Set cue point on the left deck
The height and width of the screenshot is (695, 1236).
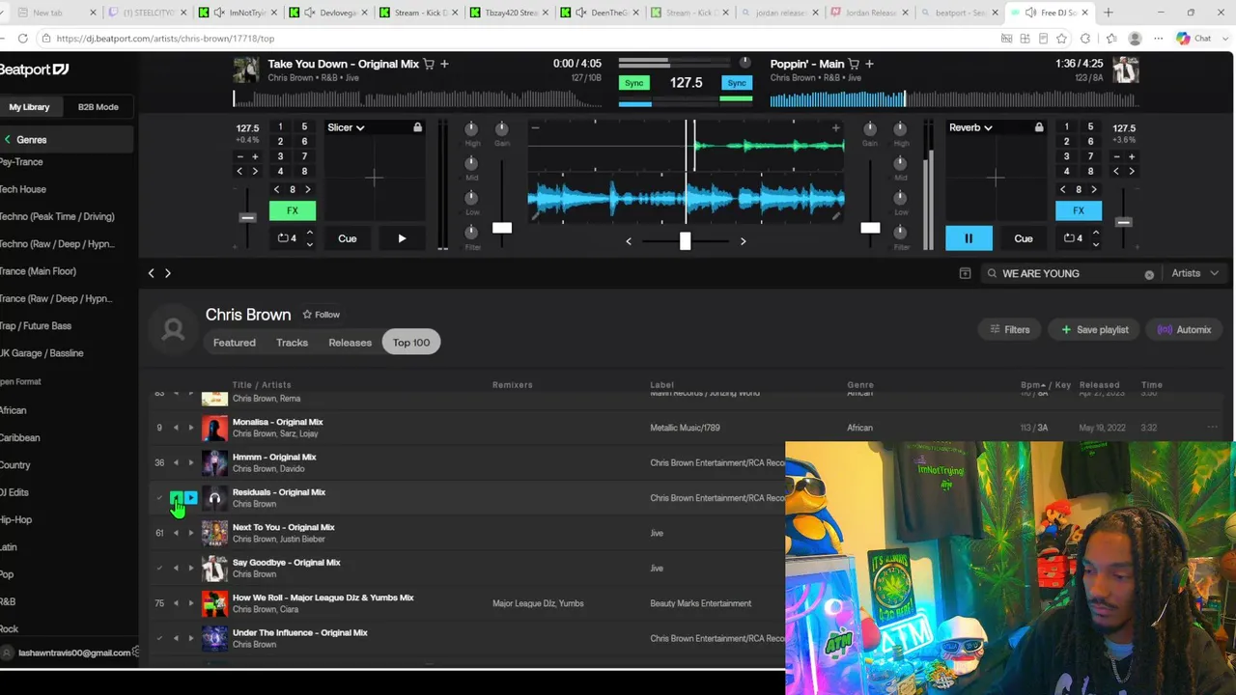[347, 238]
